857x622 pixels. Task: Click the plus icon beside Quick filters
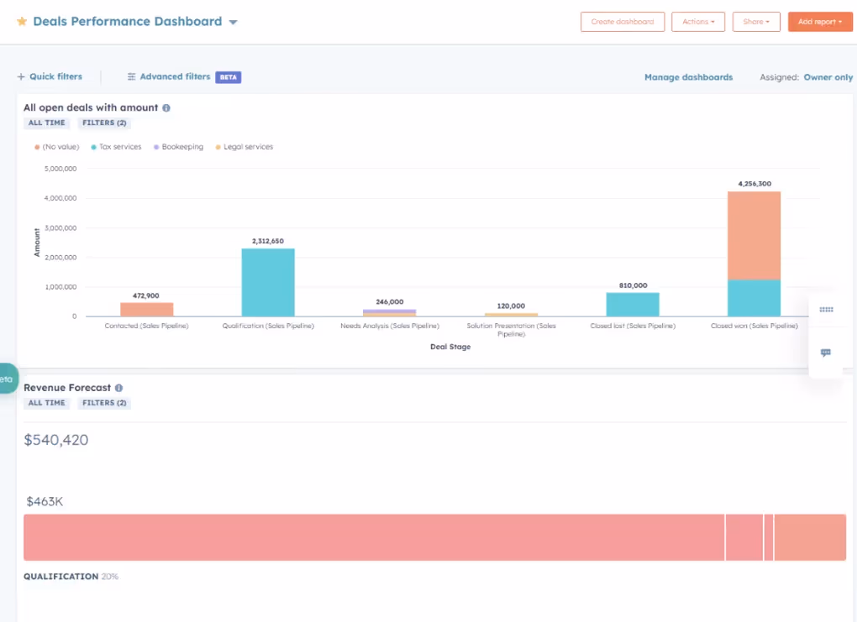click(x=20, y=76)
